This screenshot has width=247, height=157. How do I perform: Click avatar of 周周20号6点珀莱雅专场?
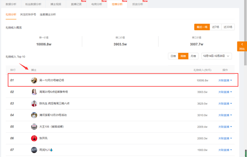pyautogui.click(x=34, y=92)
